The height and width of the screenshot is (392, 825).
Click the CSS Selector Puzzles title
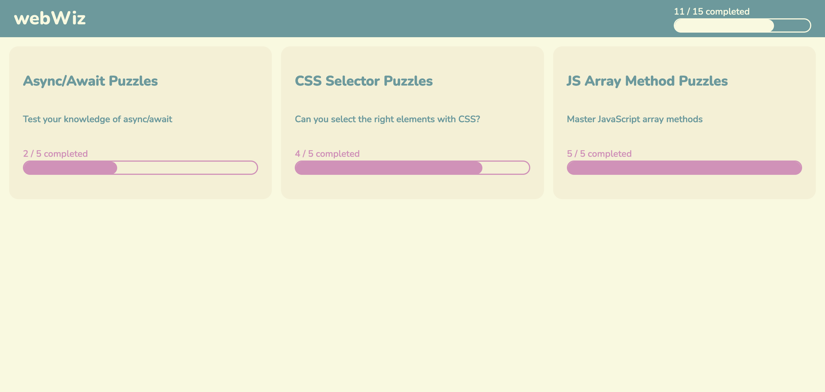(x=364, y=81)
